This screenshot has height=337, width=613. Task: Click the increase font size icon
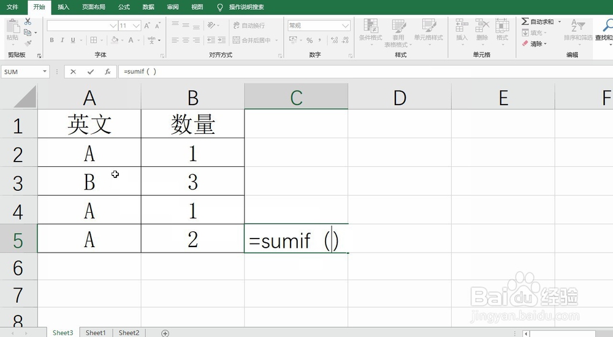point(147,26)
